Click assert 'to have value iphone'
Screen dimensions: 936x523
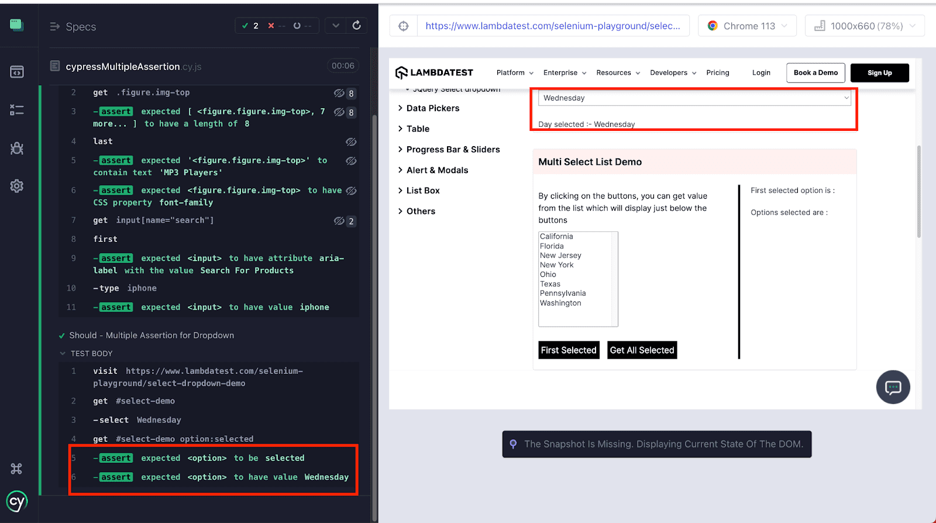tap(209, 307)
